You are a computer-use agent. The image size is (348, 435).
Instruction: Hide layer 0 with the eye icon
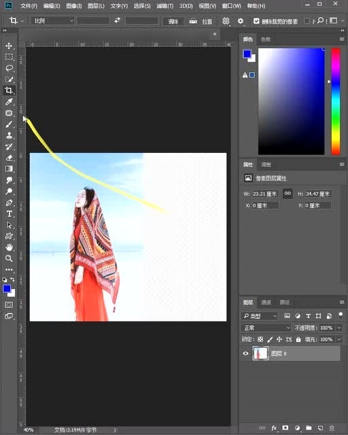245,353
